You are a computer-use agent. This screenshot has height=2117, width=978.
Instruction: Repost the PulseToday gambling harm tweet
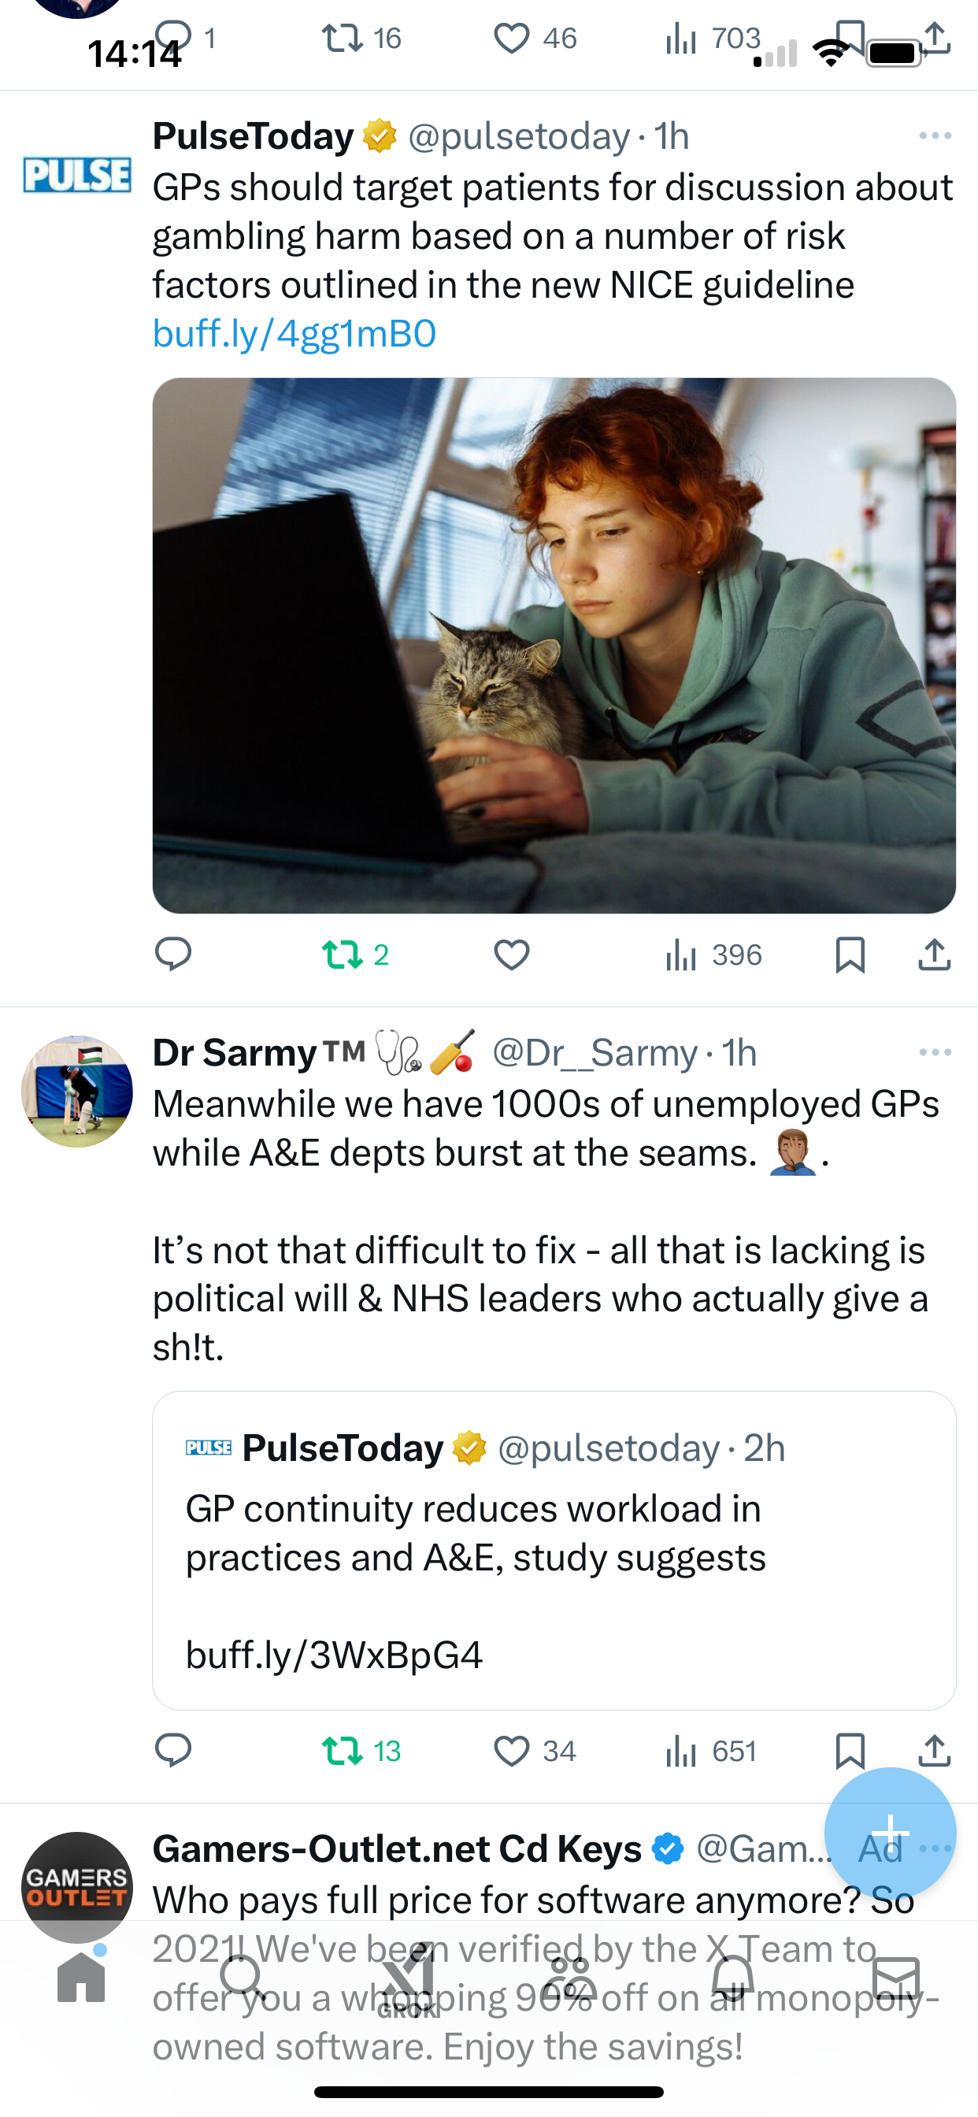pos(355,955)
